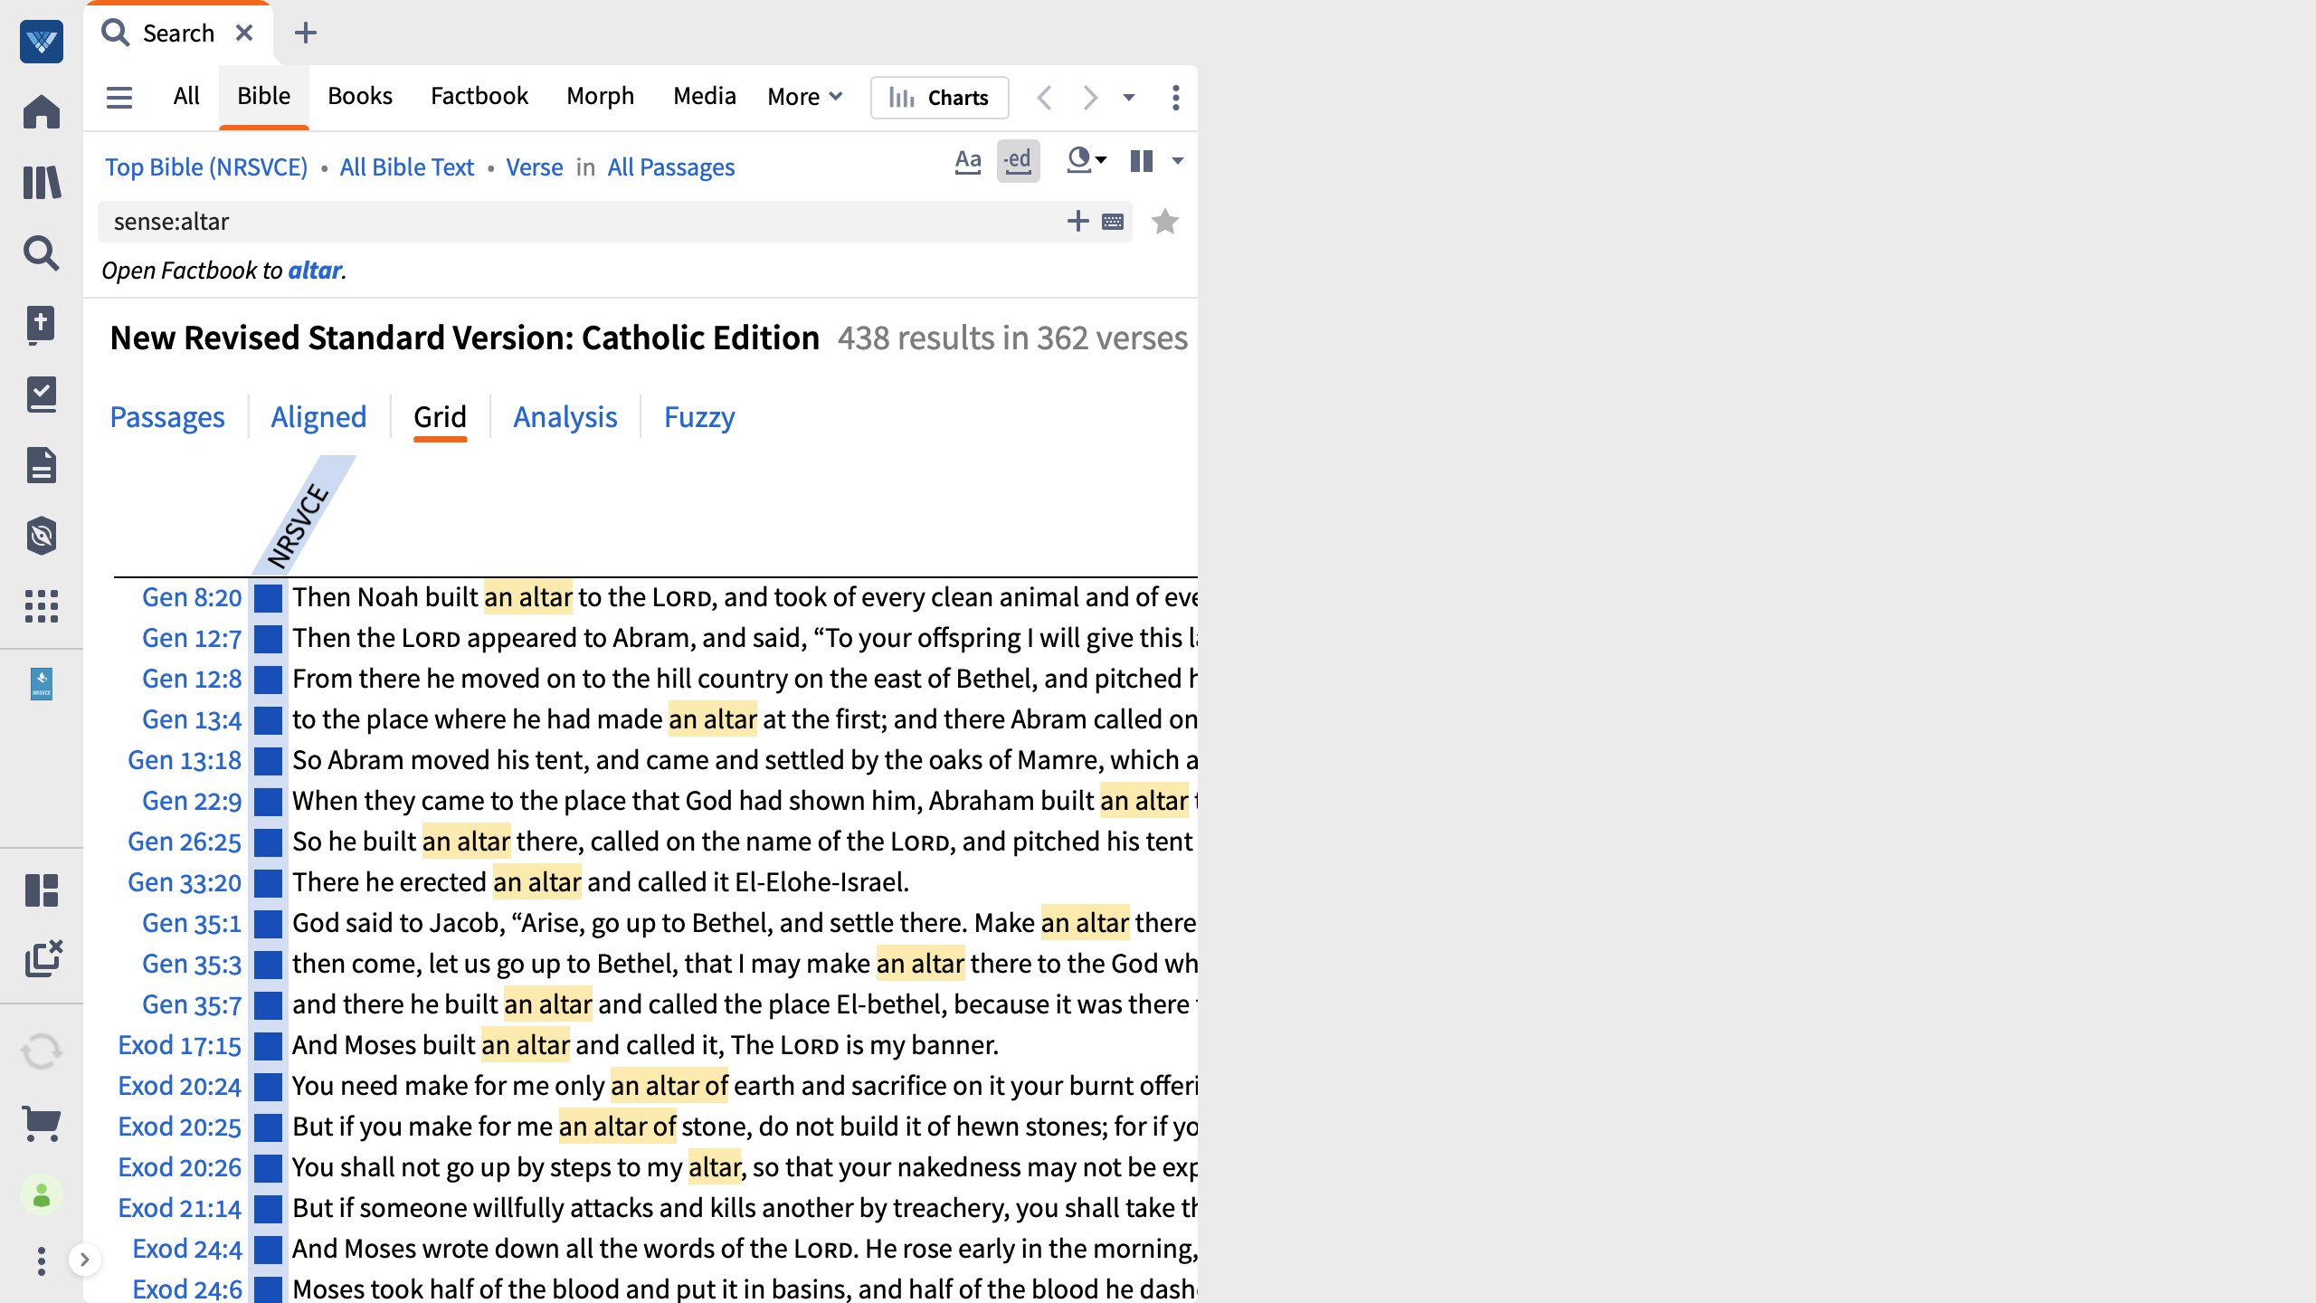Change the All Passages range

coord(670,167)
